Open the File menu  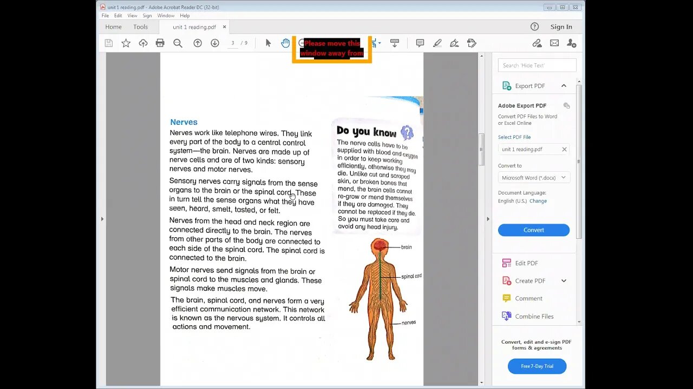(x=106, y=16)
